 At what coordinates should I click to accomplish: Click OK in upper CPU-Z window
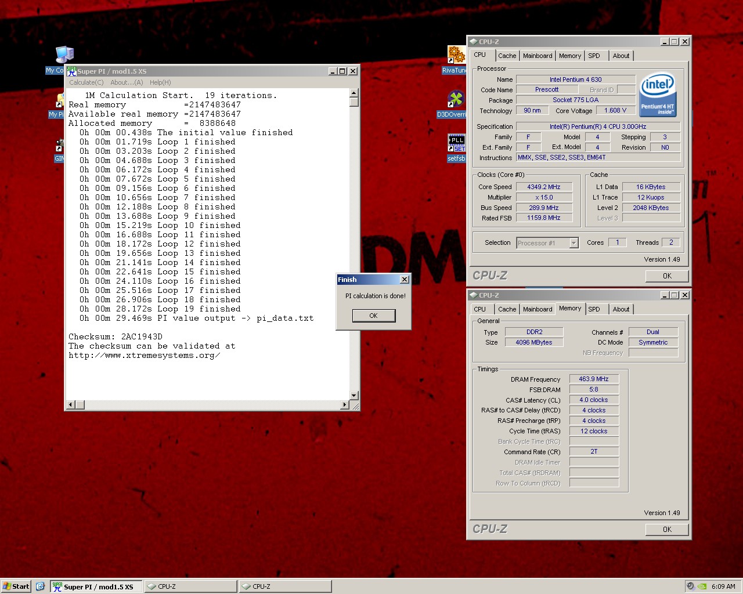tap(667, 276)
